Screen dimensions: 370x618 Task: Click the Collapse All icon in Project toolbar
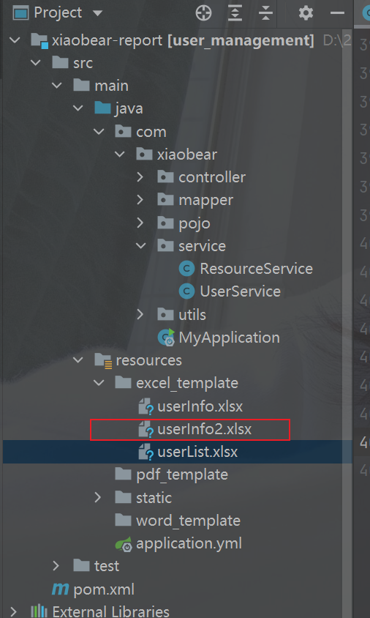265,13
